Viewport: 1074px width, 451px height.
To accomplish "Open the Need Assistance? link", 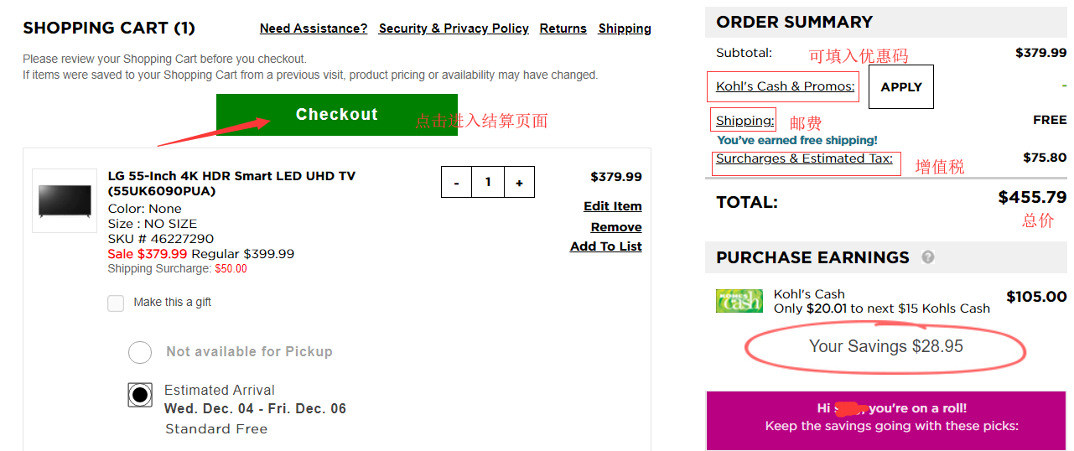I will click(x=314, y=29).
